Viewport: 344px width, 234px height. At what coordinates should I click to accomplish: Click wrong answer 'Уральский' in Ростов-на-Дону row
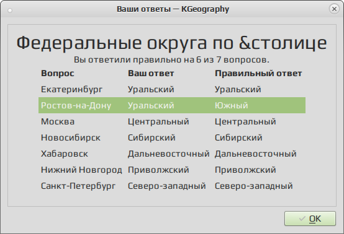151,105
